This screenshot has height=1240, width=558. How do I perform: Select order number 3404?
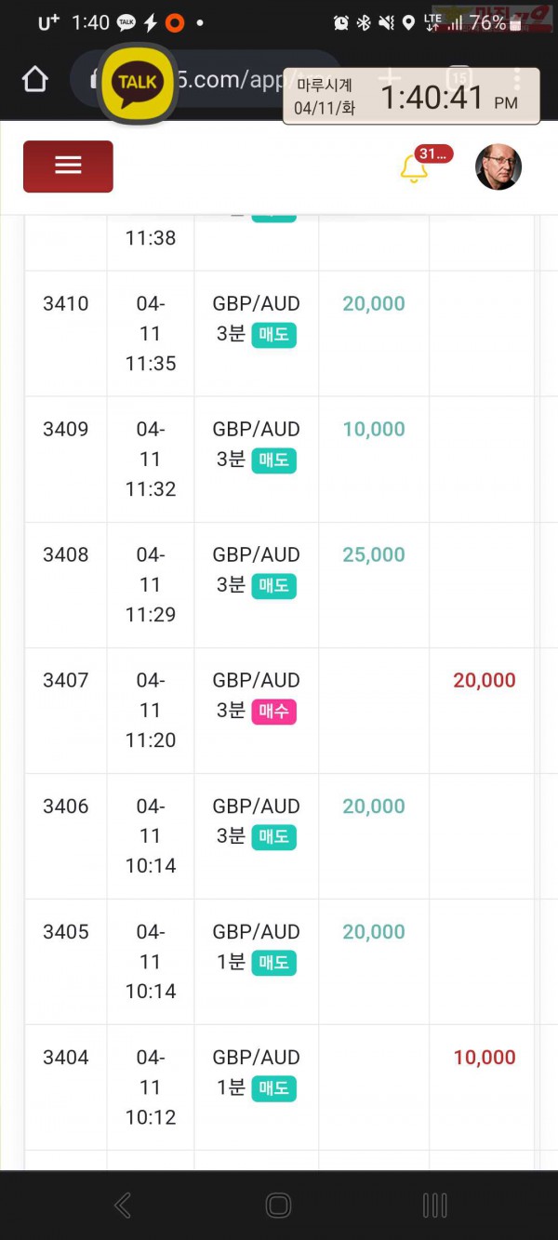[x=66, y=1057]
